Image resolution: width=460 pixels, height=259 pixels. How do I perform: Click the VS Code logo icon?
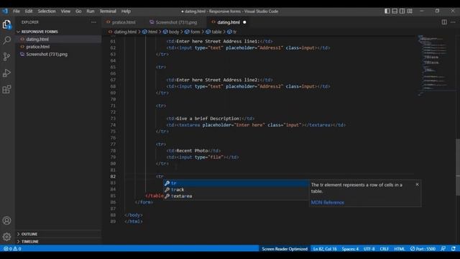pos(5,12)
